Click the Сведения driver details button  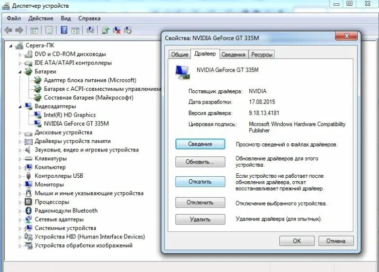coord(200,144)
